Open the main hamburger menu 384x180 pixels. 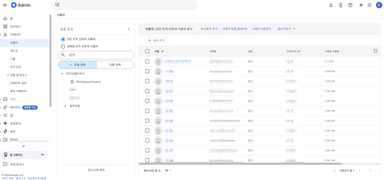(5, 5)
